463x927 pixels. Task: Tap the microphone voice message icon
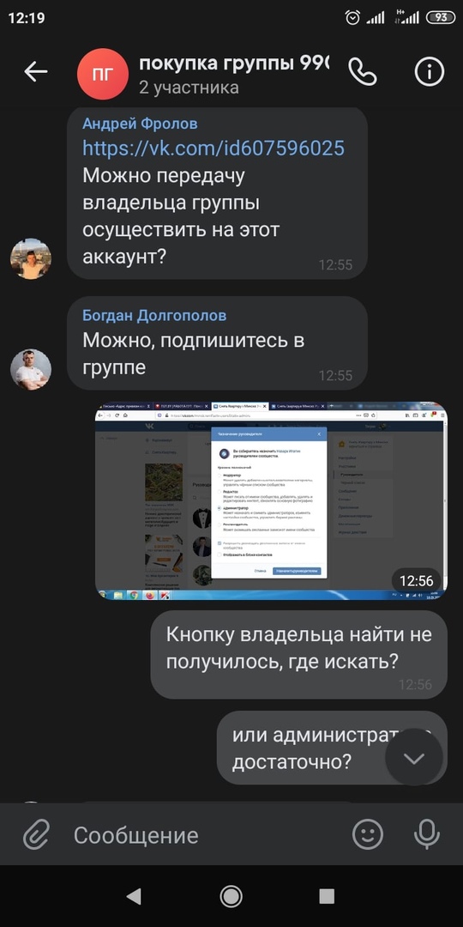(426, 835)
